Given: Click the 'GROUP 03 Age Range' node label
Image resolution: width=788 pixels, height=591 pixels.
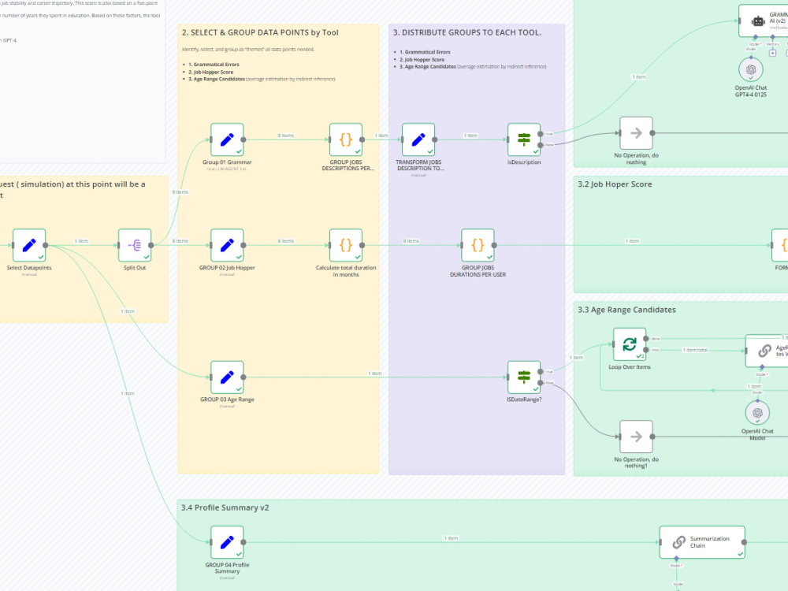Looking at the screenshot, I should point(227,400).
